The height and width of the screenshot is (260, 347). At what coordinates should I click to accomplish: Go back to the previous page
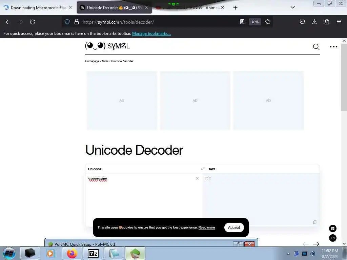8,22
